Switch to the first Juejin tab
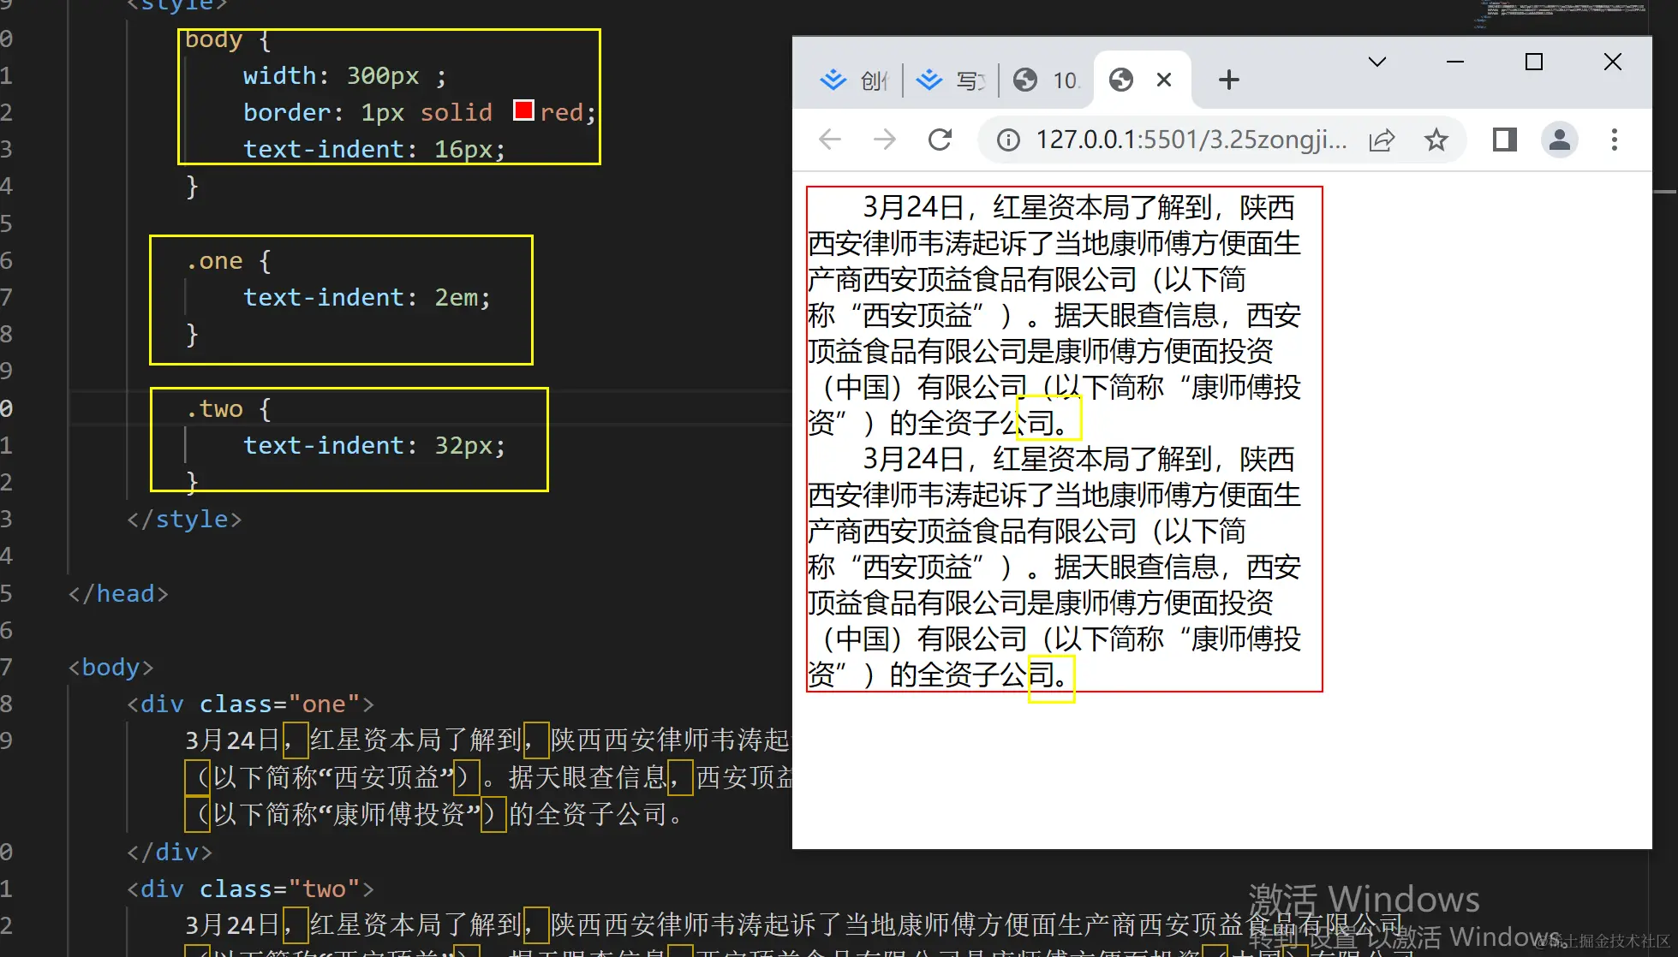Screen dimensions: 1678x957 853,80
